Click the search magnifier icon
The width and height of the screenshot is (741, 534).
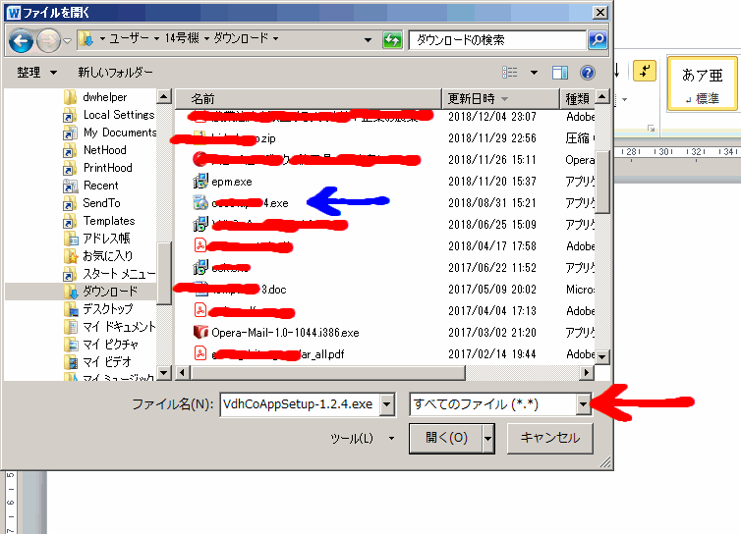[598, 40]
